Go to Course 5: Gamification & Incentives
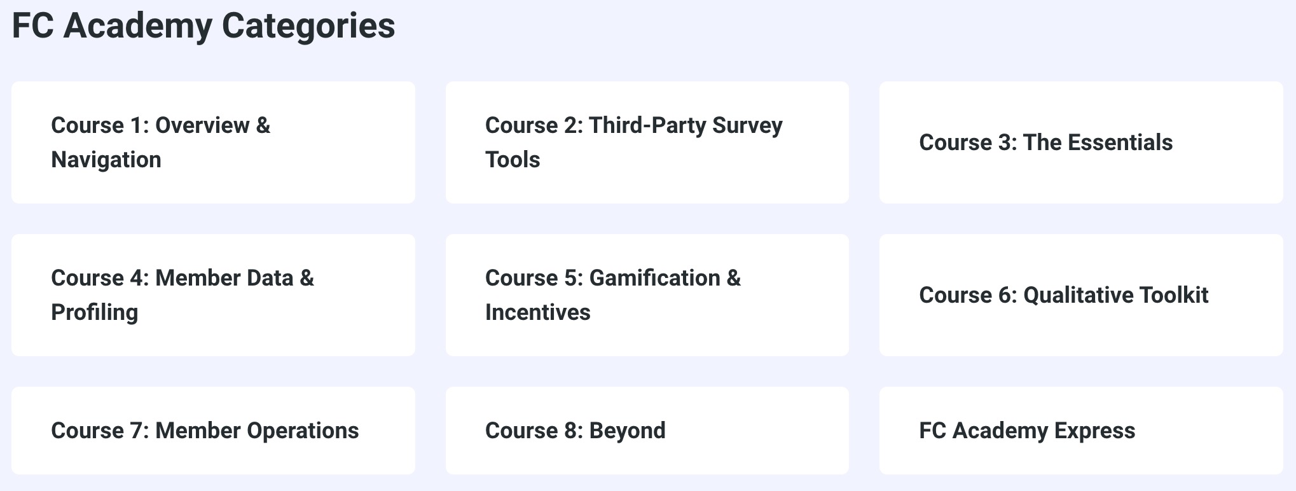Viewport: 1296px width, 491px height. [647, 295]
